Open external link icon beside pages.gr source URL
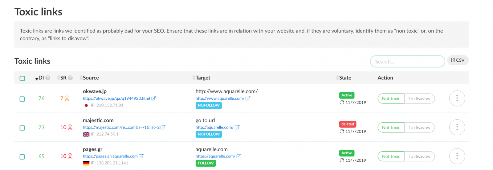 [141, 156]
